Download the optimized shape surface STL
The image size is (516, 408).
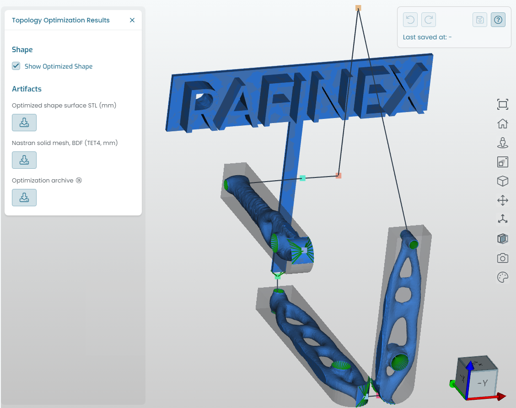coord(24,123)
